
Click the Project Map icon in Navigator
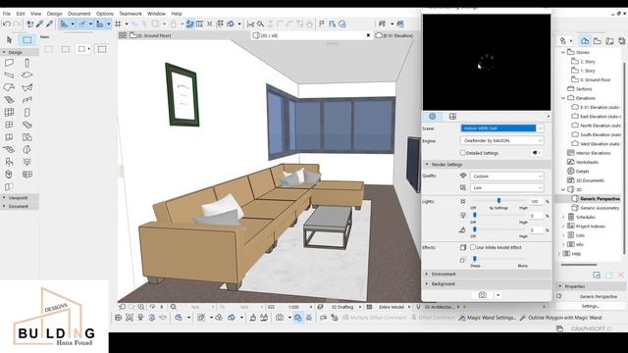tap(585, 41)
